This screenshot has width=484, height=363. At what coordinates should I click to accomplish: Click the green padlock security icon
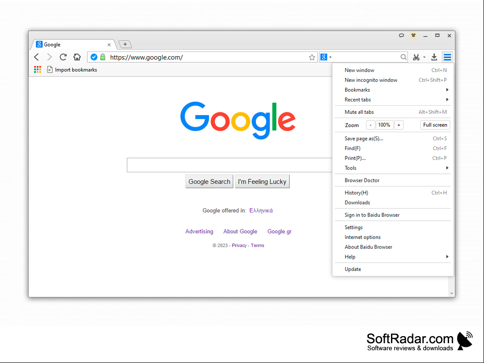[x=103, y=57]
